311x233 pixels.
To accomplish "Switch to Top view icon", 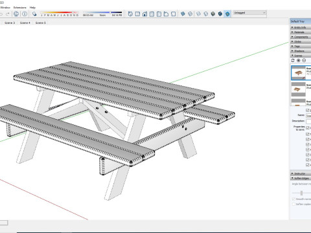I will 137,14.
